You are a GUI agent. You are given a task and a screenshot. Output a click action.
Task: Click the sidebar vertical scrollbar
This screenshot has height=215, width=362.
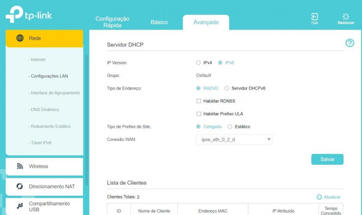pyautogui.click(x=86, y=119)
